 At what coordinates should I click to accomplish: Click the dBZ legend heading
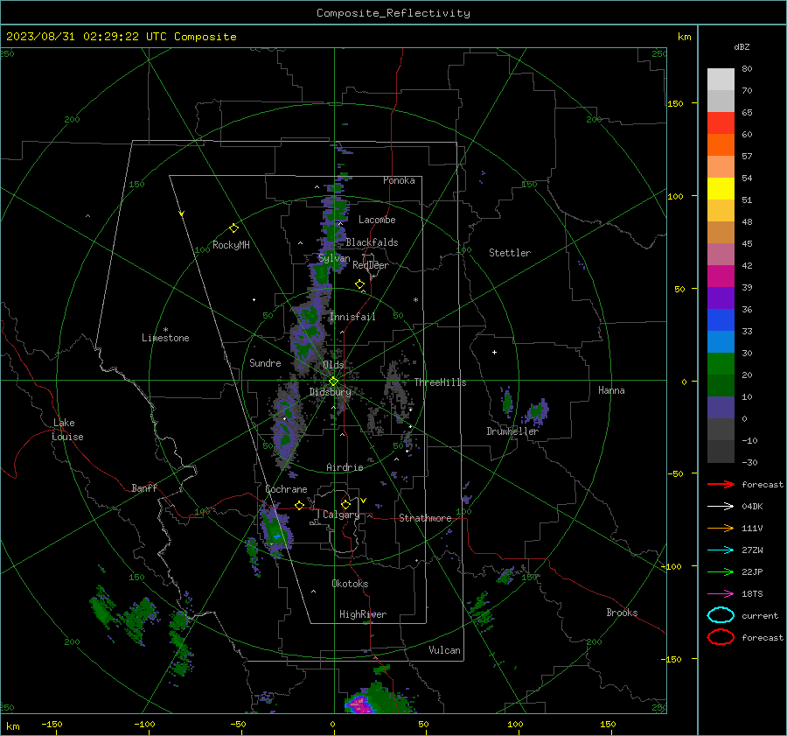point(742,46)
